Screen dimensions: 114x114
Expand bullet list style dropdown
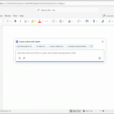[56, 21]
